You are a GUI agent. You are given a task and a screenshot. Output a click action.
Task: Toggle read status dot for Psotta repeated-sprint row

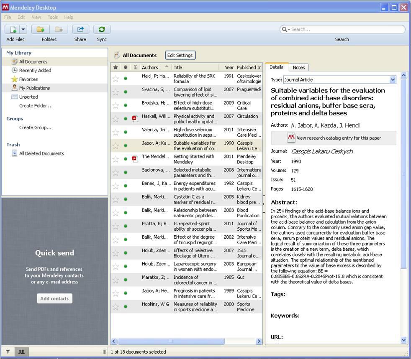click(126, 226)
